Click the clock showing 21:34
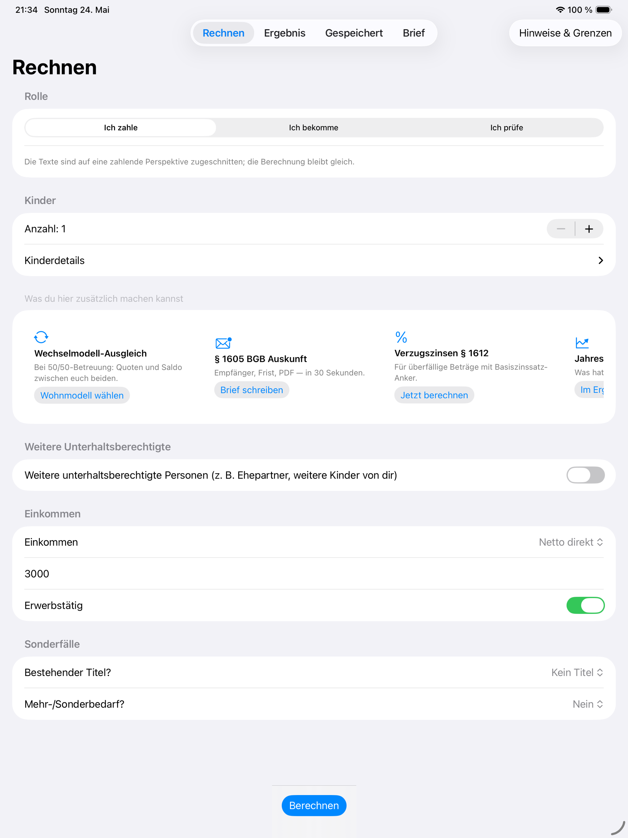Screen dimensions: 628x838 point(26,10)
